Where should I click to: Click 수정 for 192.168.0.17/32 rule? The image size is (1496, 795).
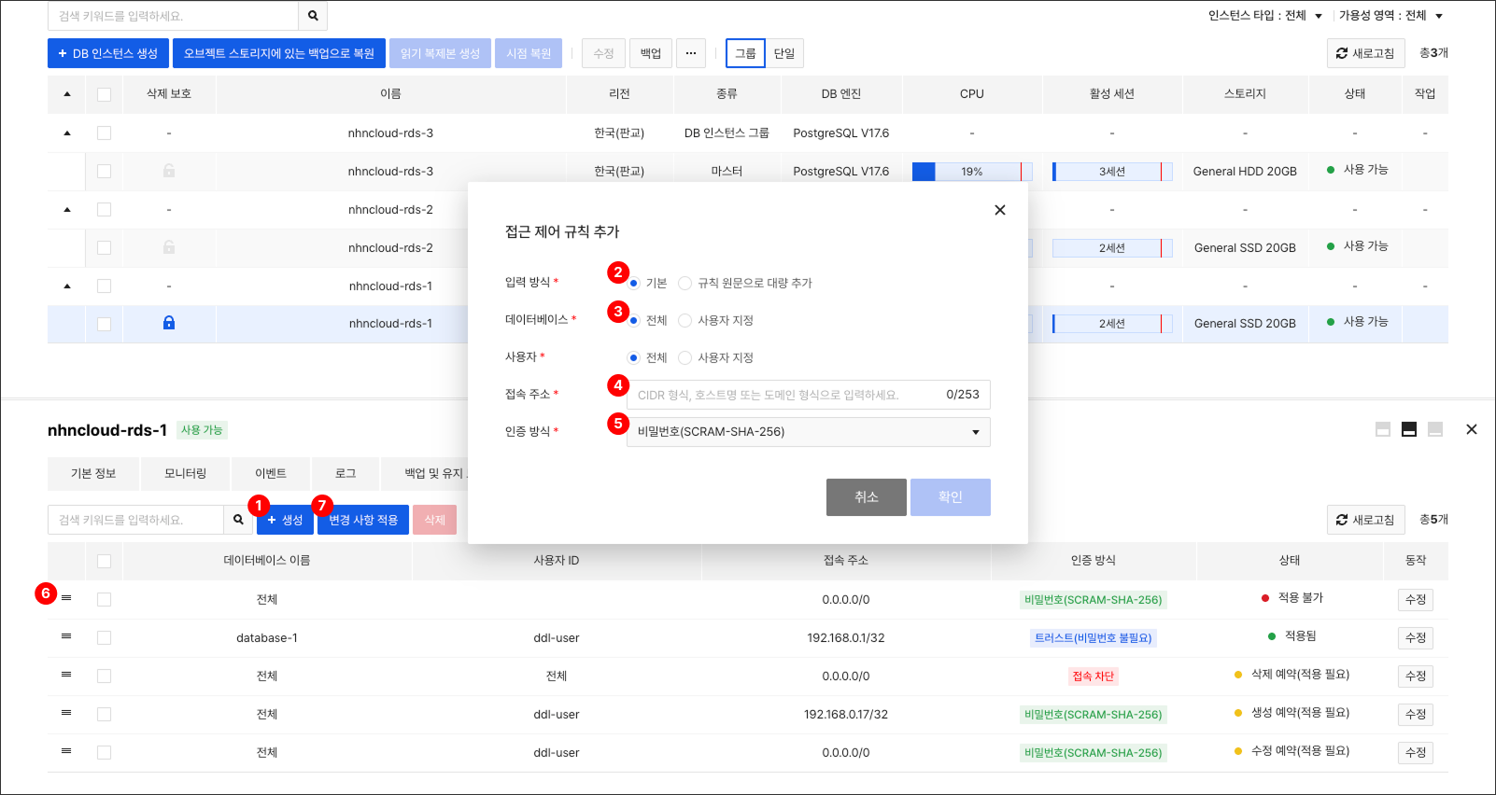(1416, 715)
